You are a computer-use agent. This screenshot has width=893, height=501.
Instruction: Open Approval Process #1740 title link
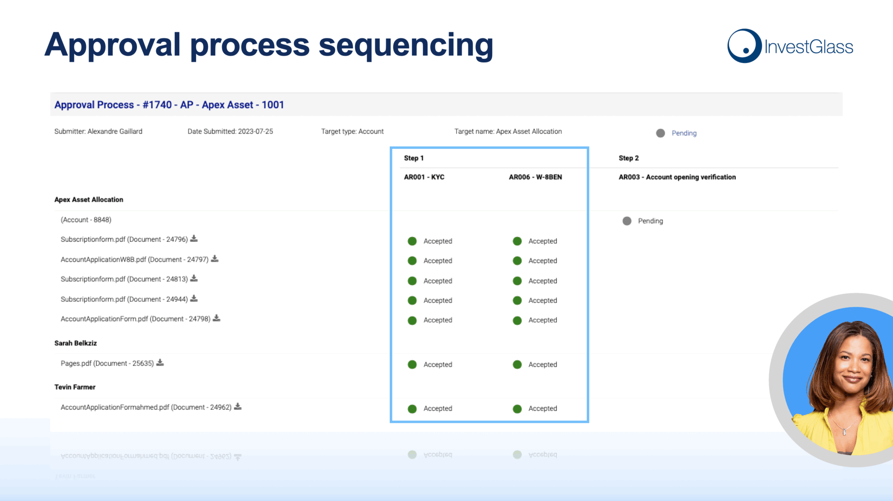(x=169, y=105)
